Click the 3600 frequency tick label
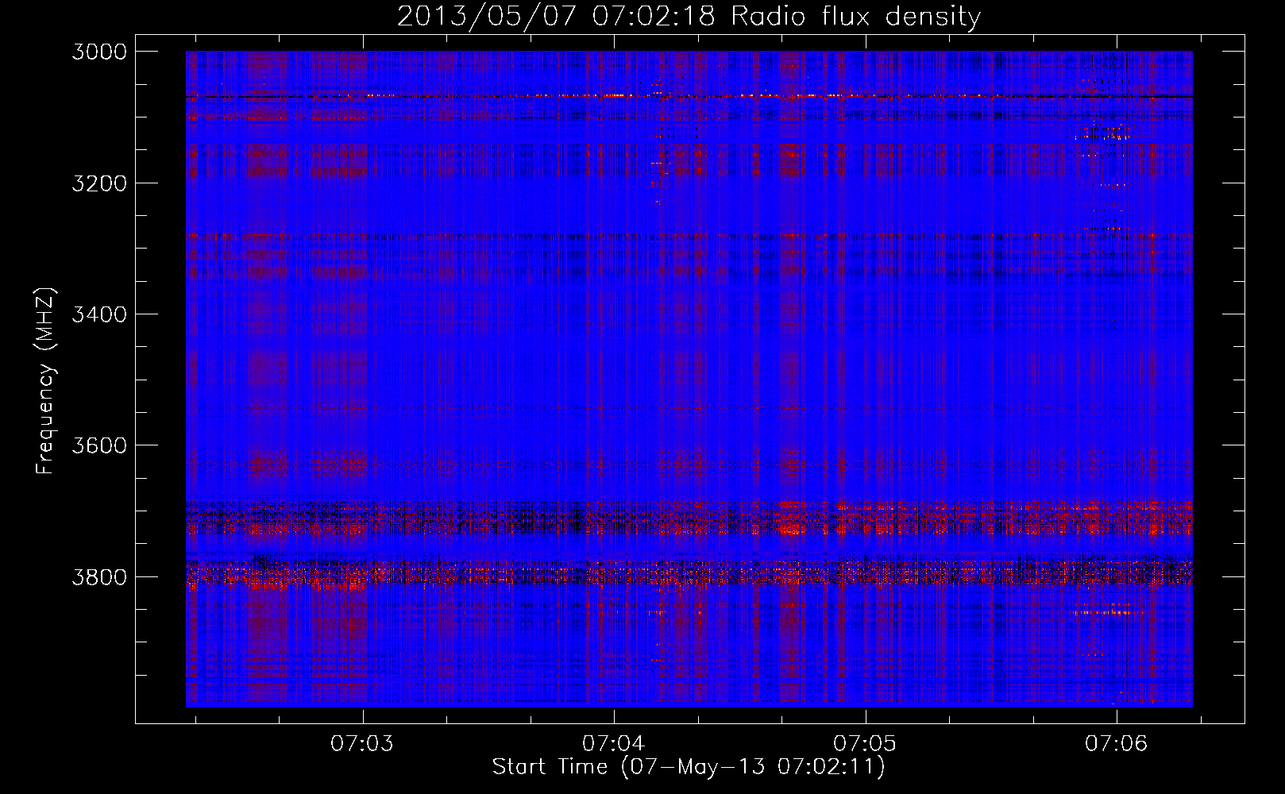1285x794 pixels. 99,445
